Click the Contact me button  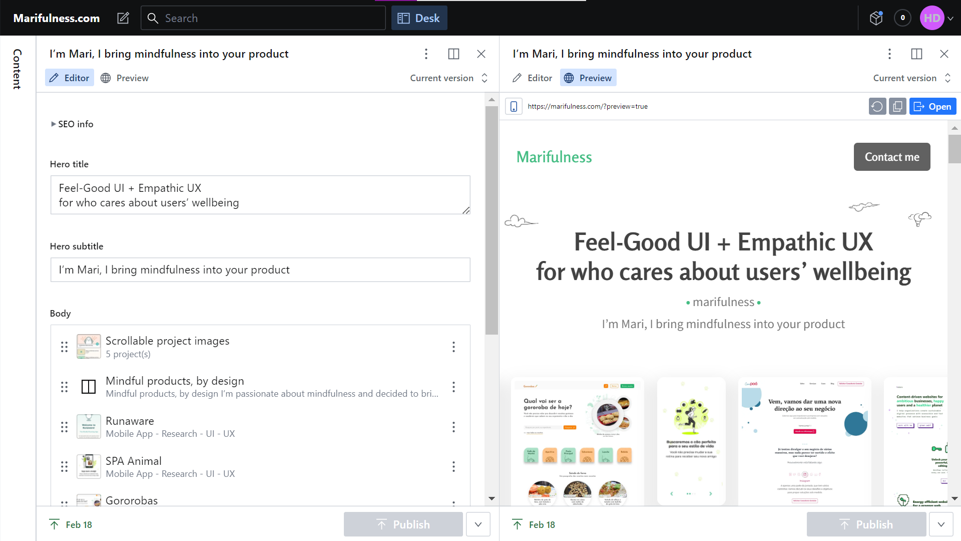pos(892,157)
